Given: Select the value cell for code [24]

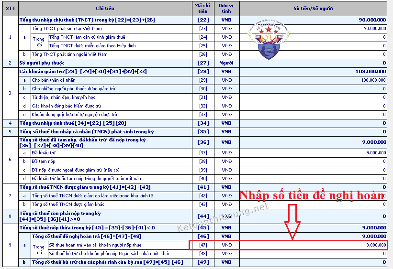Looking at the screenshot, I should click(x=313, y=37).
